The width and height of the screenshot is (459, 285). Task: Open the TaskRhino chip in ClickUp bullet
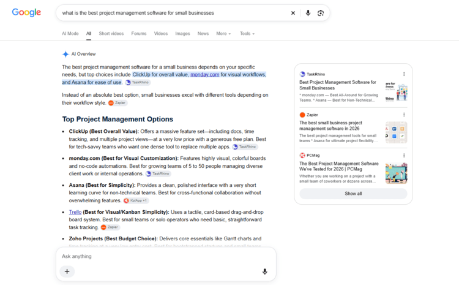point(245,146)
